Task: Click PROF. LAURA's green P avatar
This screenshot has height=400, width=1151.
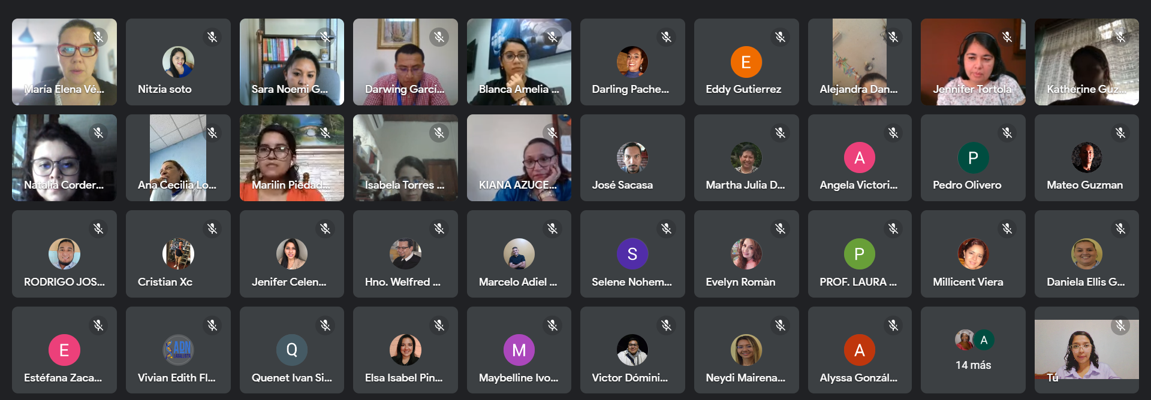Action: 860,254
